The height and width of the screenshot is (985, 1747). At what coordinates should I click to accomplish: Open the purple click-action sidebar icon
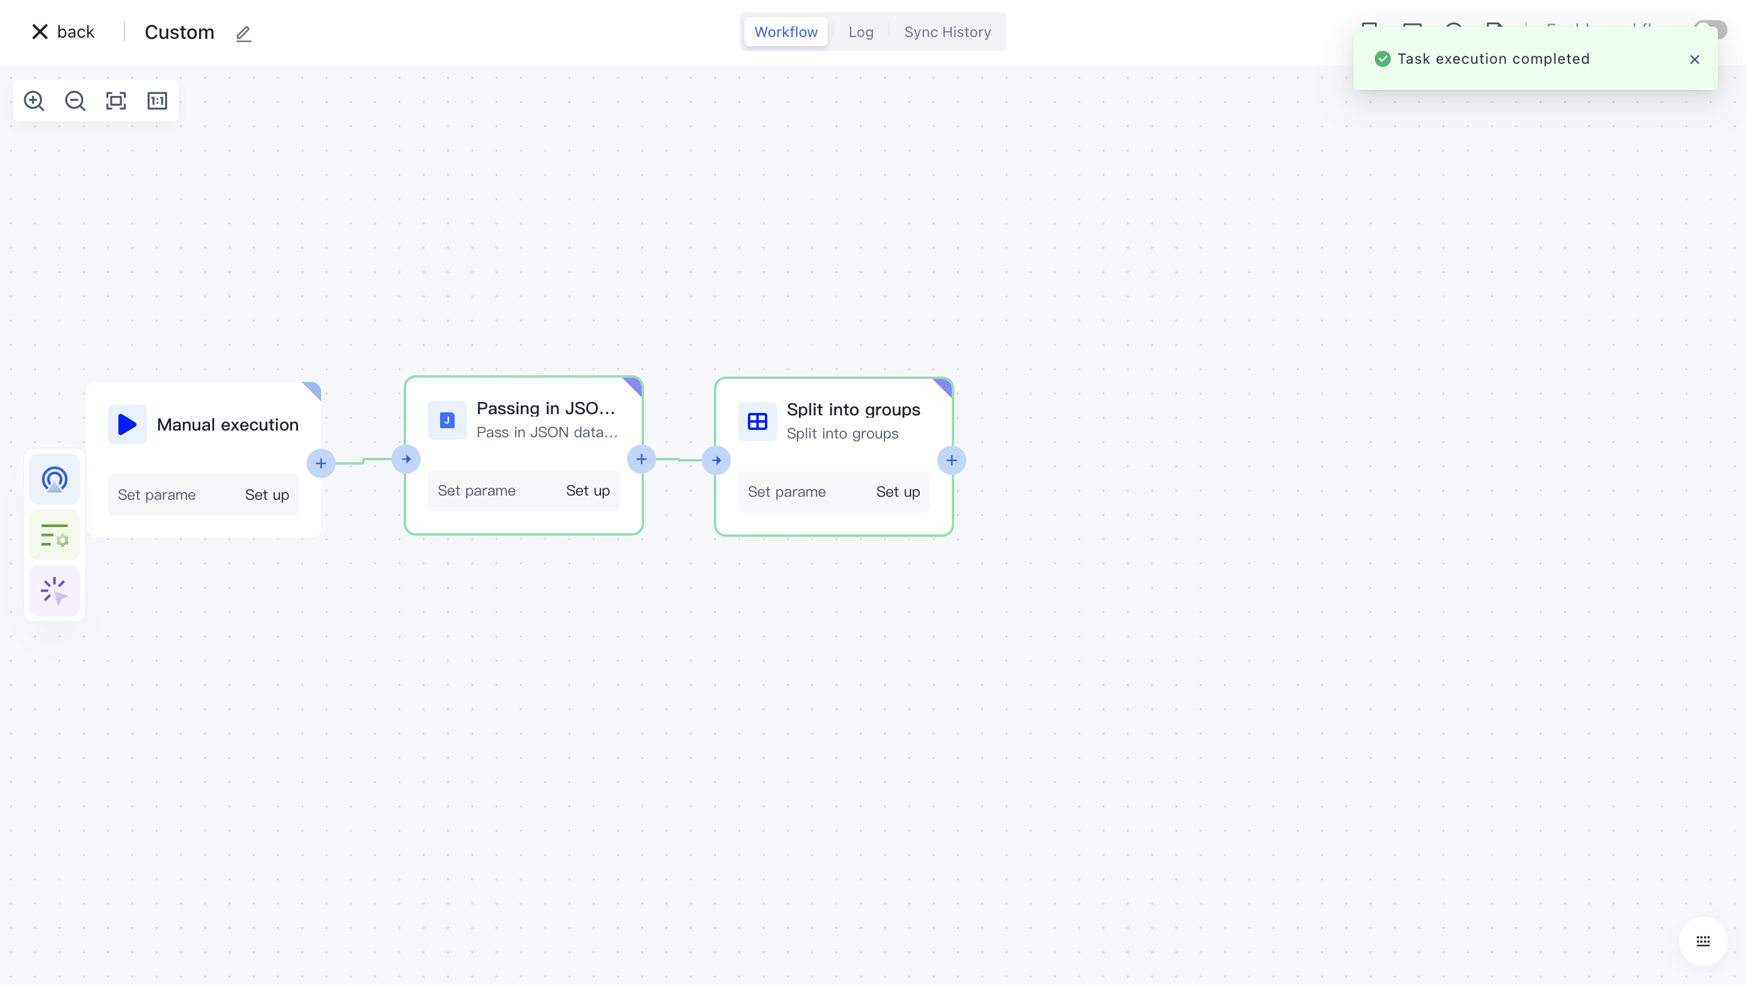(x=54, y=591)
